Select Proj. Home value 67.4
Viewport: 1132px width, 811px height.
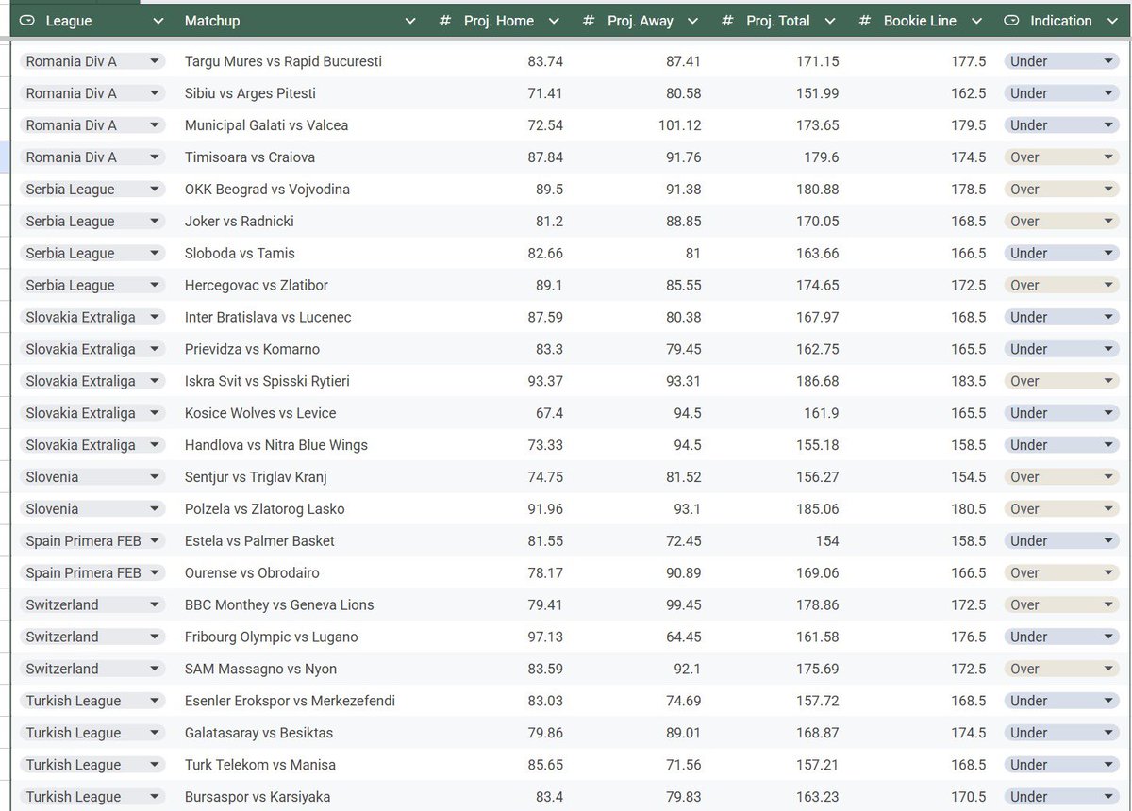549,413
